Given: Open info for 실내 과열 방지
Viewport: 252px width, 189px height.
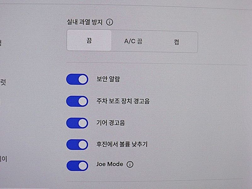Looking at the screenshot, I should tap(110, 22).
